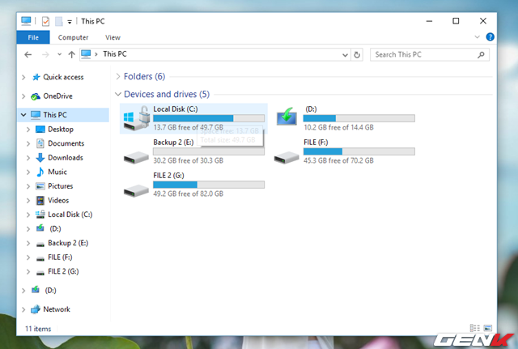Expand the ribbon with the chevron arrow
518x349 pixels.
(x=477, y=37)
